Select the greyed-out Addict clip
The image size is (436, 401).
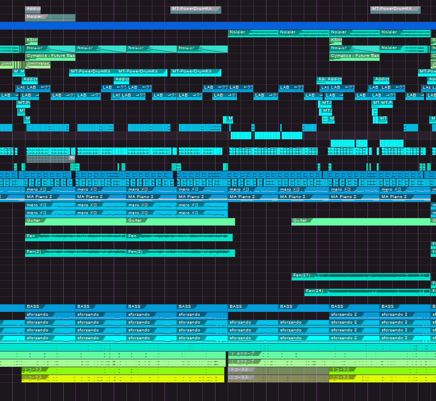tap(33, 10)
